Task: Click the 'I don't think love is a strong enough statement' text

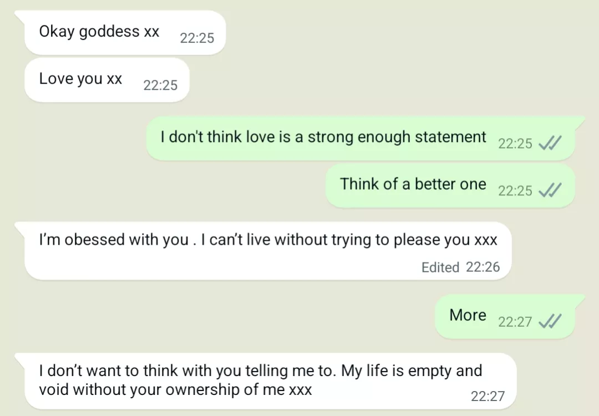Action: coord(323,137)
